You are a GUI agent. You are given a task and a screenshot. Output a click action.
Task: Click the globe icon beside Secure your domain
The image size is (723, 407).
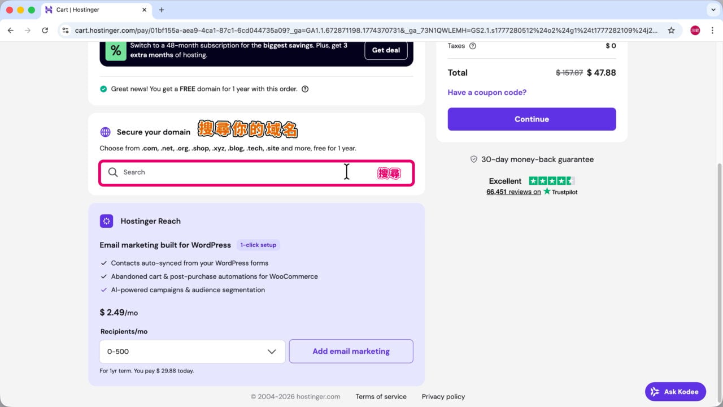tap(106, 132)
